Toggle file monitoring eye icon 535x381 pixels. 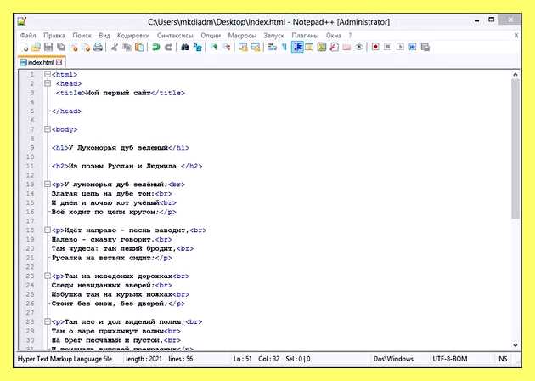pyautogui.click(x=359, y=47)
